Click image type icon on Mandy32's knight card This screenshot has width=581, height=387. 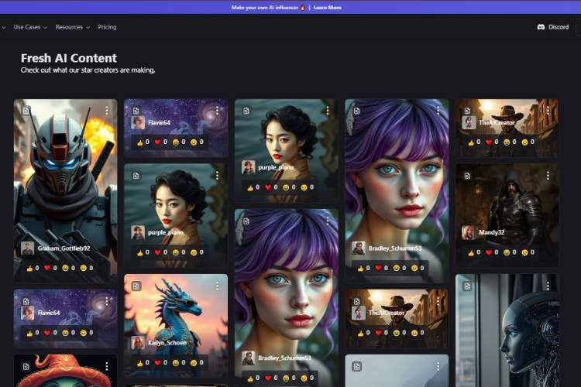(x=468, y=176)
